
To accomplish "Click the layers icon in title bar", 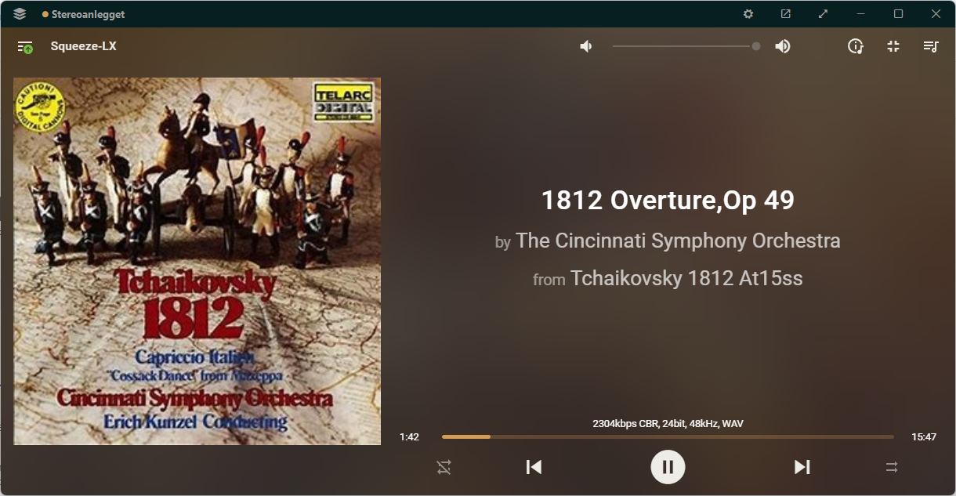I will (x=20, y=14).
